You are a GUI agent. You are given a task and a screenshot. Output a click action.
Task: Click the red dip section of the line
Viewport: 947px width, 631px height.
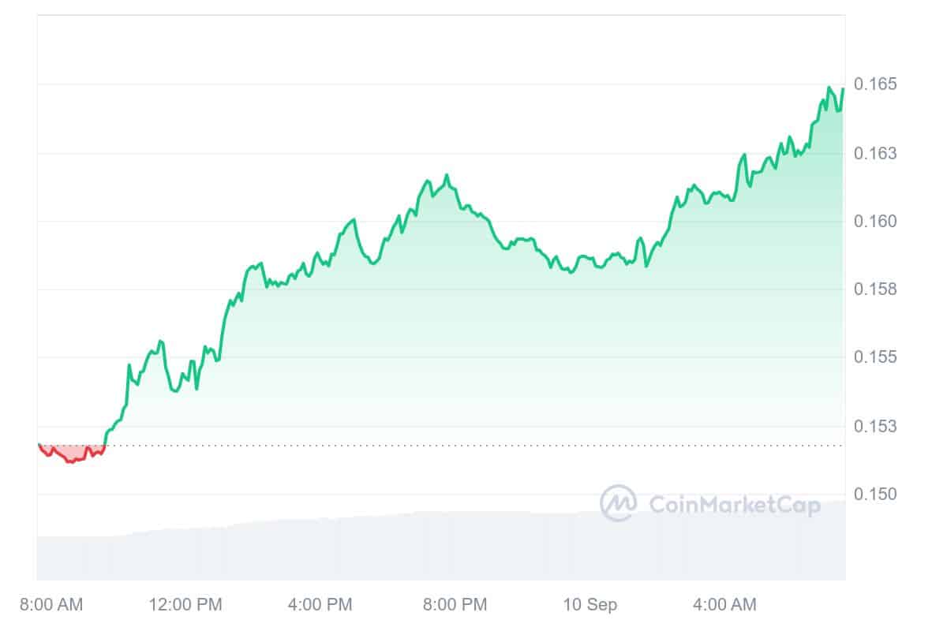pyautogui.click(x=71, y=457)
